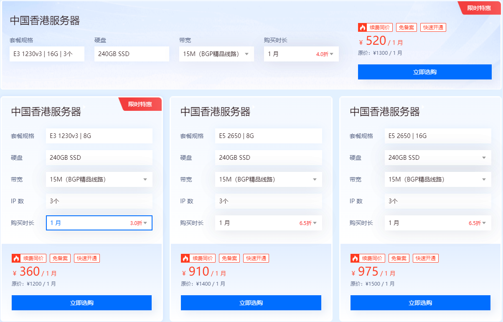Image resolution: width=503 pixels, height=322 pixels.
Task: Expand bandwidth dropdown in E5 2650 | 16G card
Action: [x=438, y=179]
